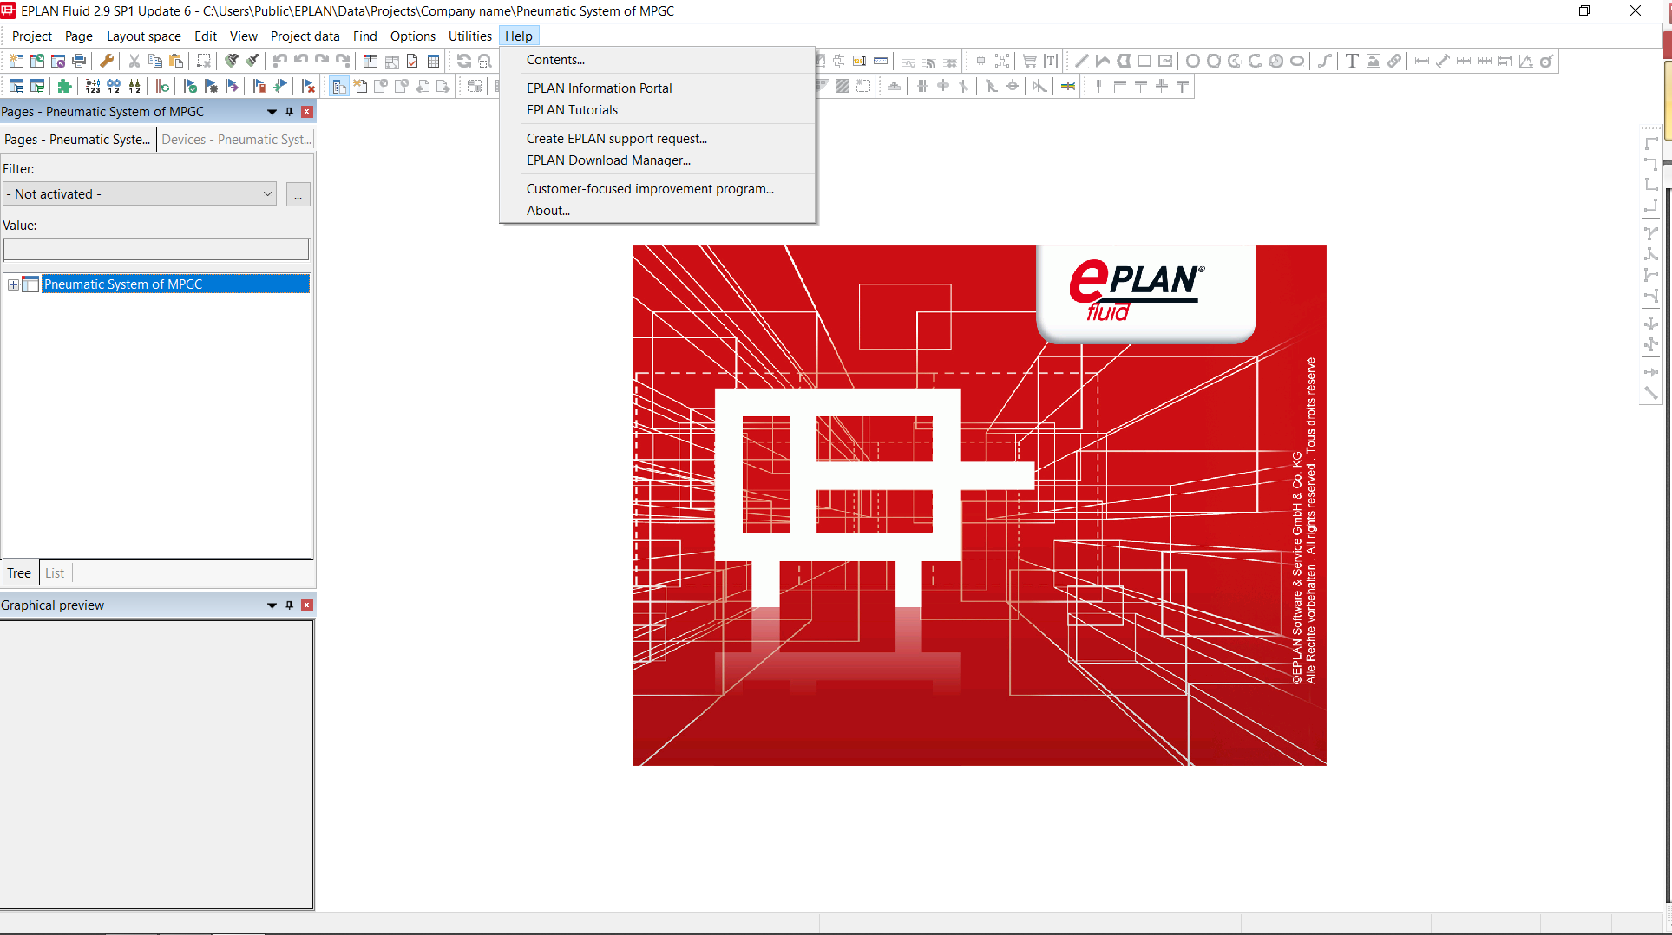Toggle pin on Graphical preview panel
This screenshot has width=1672, height=935.
click(x=290, y=605)
